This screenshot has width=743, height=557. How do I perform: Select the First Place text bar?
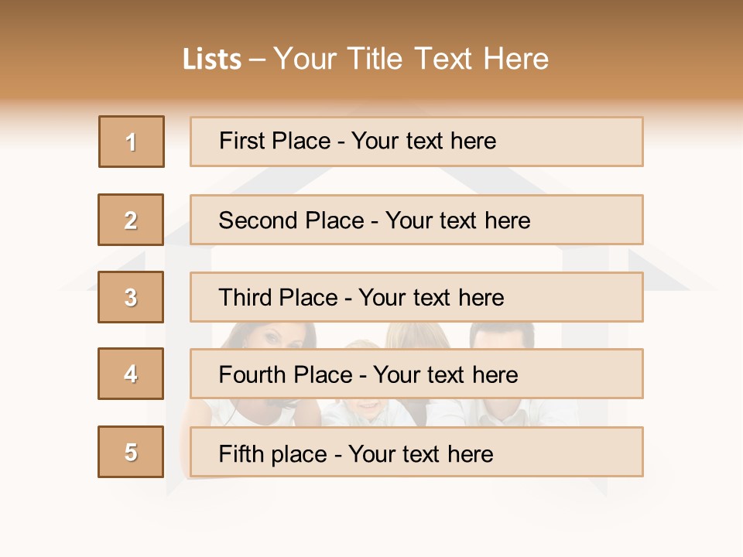point(416,142)
